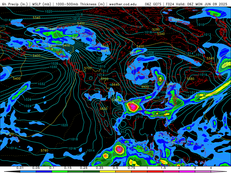Screen dimensions: 231x173
Task: Select the light blue 0.01 legend swatch
Action: (28, 172)
